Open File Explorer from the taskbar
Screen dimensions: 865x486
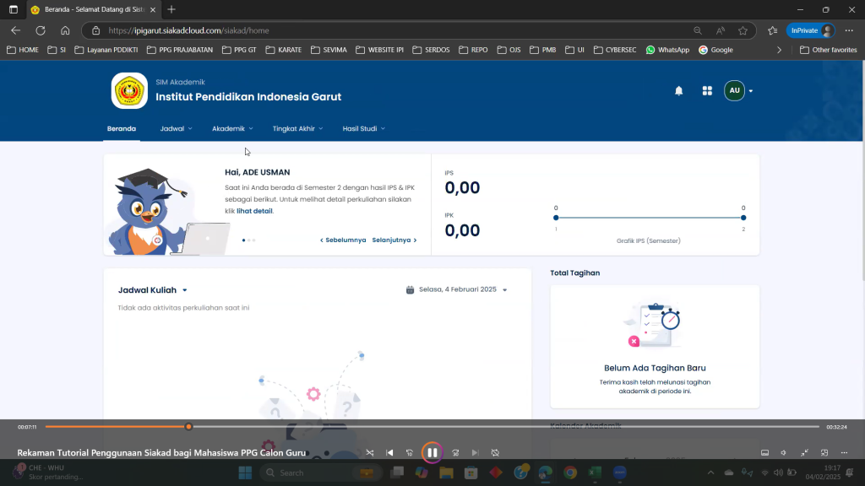tap(446, 472)
